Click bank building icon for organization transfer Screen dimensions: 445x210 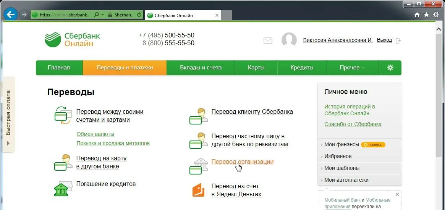(x=198, y=166)
